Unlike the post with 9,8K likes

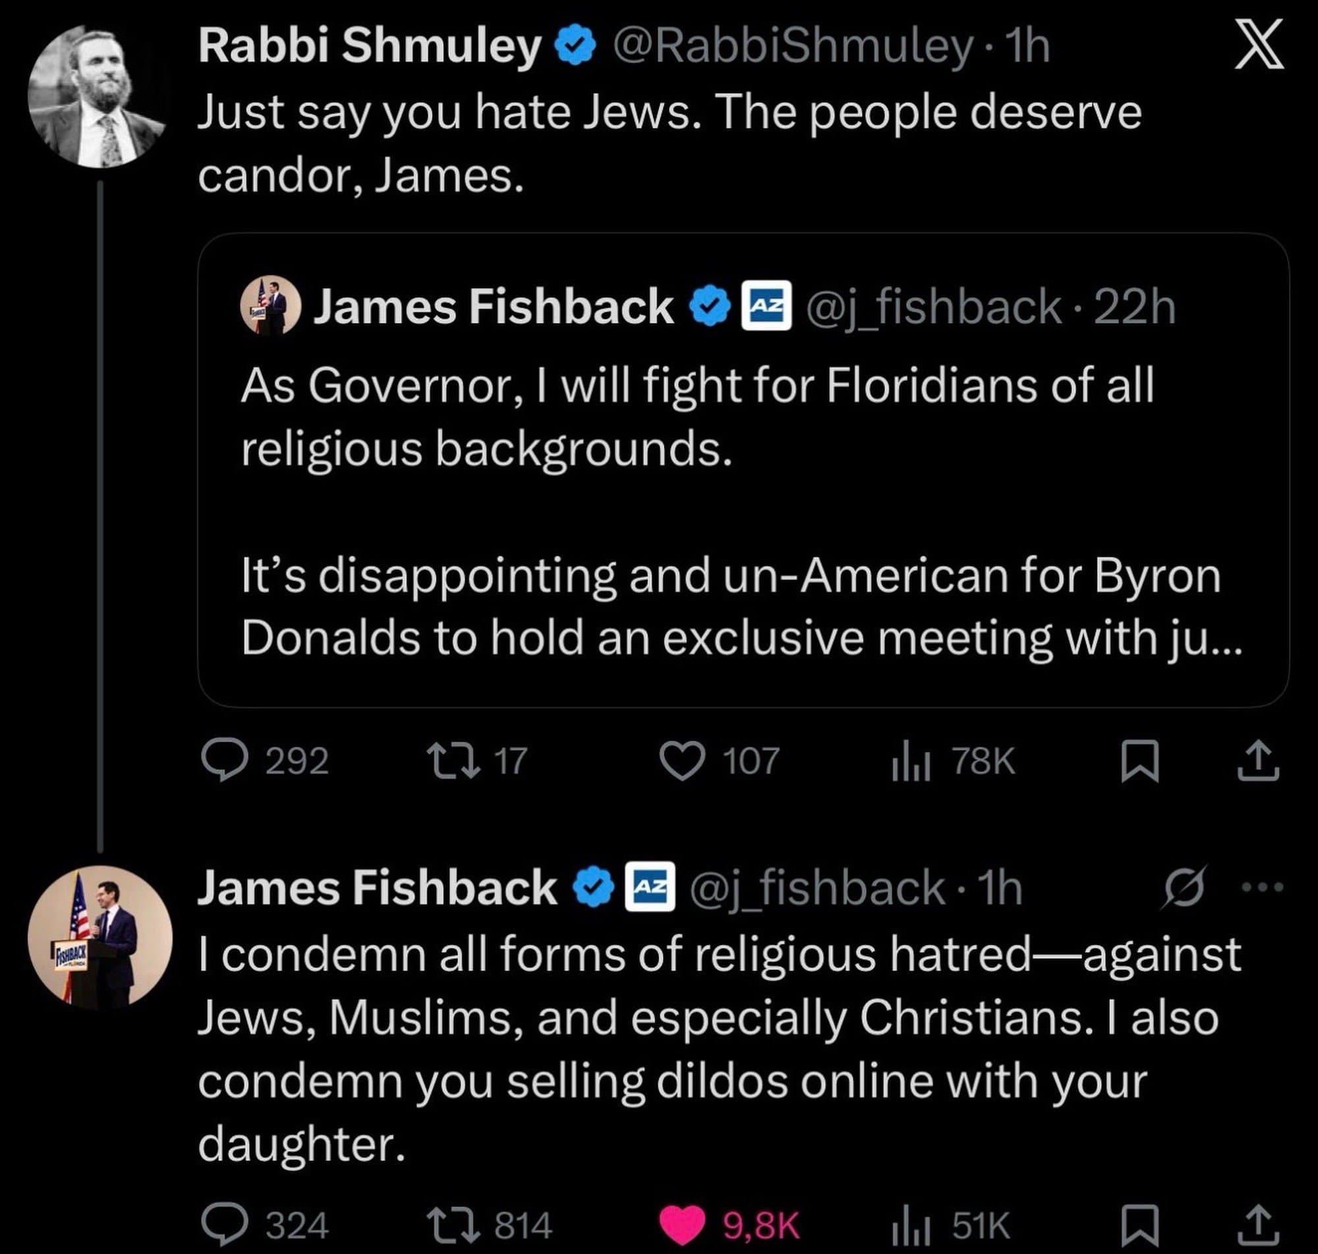tap(681, 1224)
